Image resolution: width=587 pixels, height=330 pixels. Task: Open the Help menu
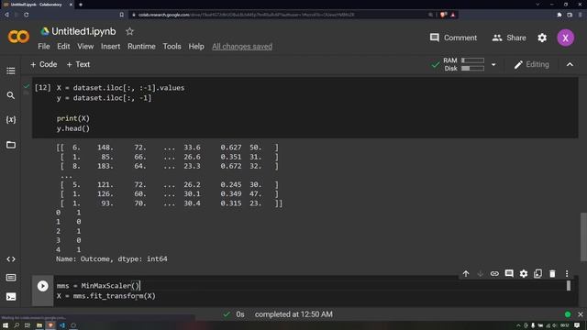pyautogui.click(x=196, y=47)
